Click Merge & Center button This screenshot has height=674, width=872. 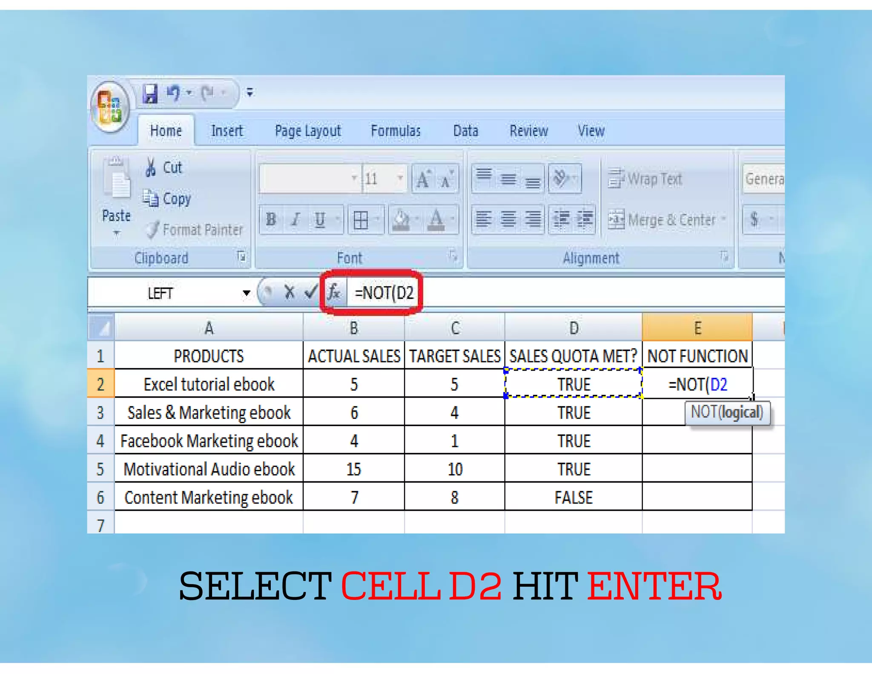click(666, 220)
